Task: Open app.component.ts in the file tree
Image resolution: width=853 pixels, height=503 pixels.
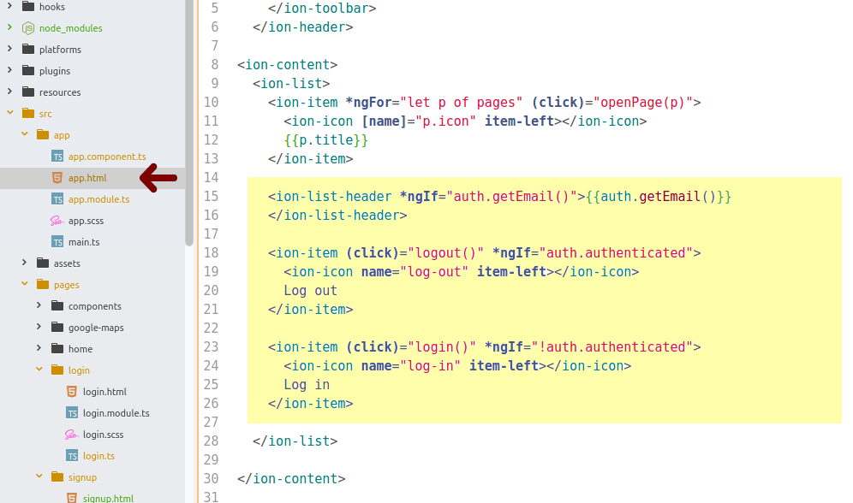Action: coord(107,157)
